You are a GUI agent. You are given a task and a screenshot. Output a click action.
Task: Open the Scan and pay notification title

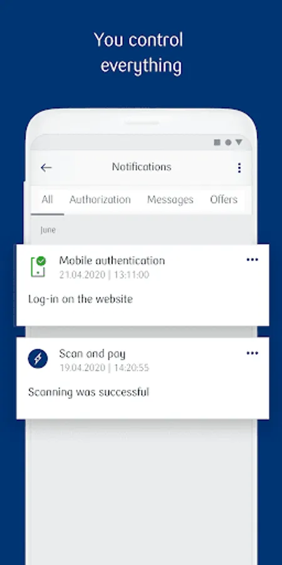pos(92,354)
